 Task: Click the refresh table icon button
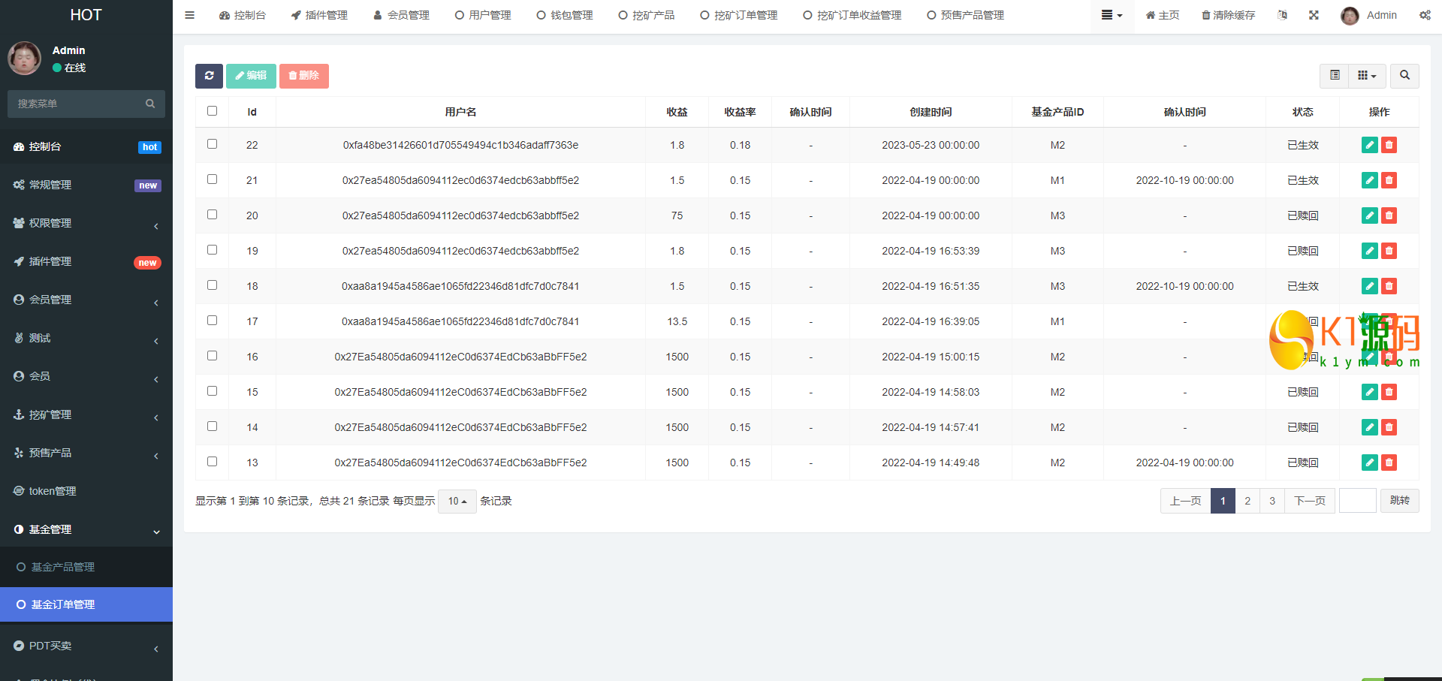coord(209,76)
